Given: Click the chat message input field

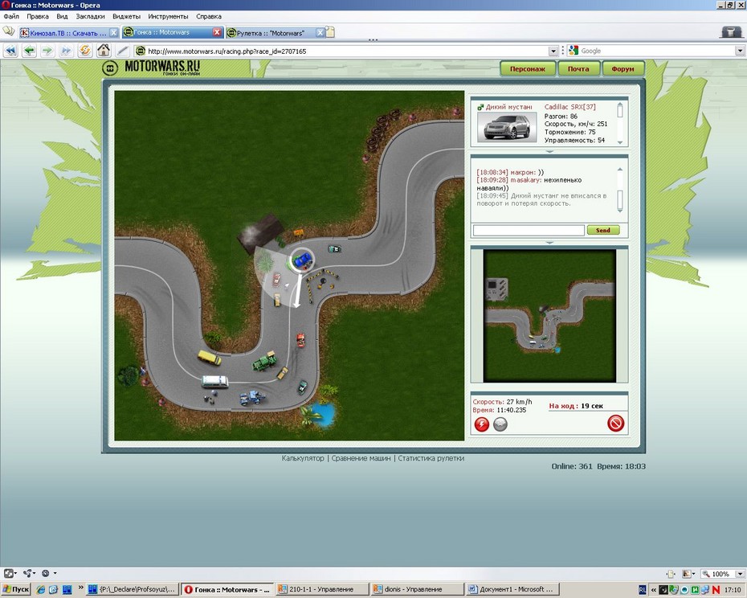Looking at the screenshot, I should [529, 231].
